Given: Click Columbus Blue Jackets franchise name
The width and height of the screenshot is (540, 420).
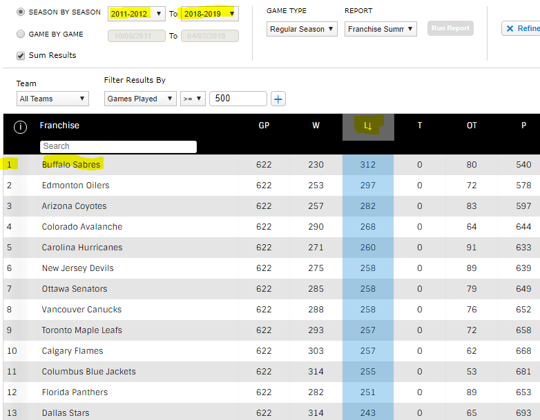Looking at the screenshot, I should [x=88, y=372].
